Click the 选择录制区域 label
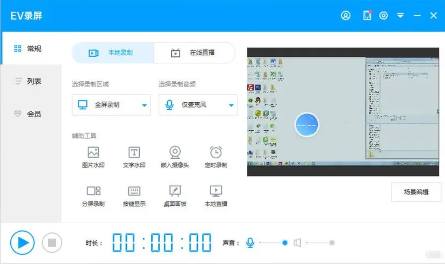This screenshot has width=445, height=264. coord(90,84)
